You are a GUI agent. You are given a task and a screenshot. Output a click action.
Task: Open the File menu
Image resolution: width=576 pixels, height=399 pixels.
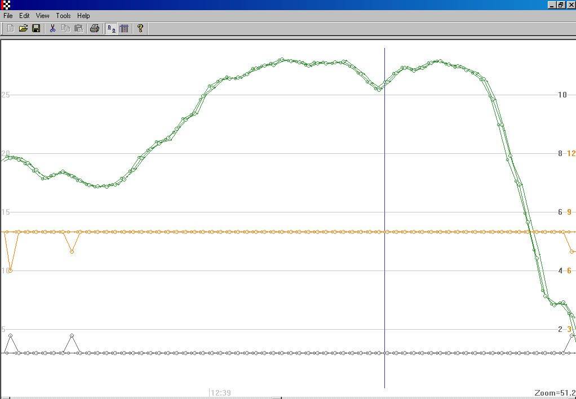(x=8, y=16)
